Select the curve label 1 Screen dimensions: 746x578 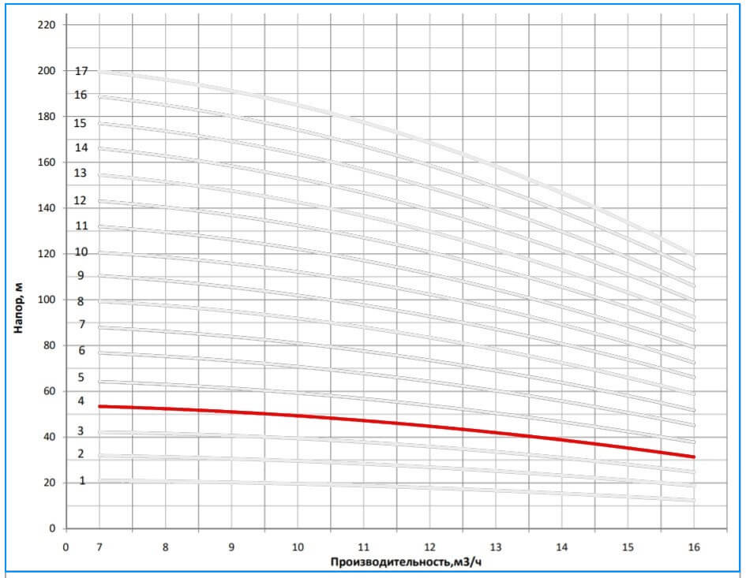click(82, 481)
